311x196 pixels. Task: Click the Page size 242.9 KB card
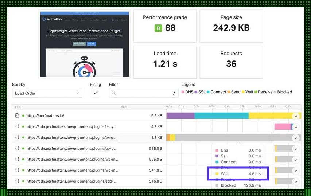tap(231, 26)
